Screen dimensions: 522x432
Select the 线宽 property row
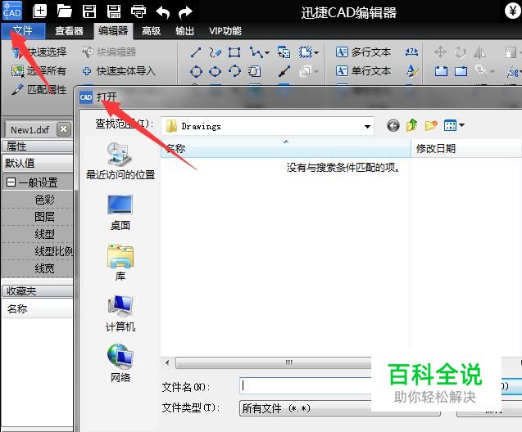point(37,268)
